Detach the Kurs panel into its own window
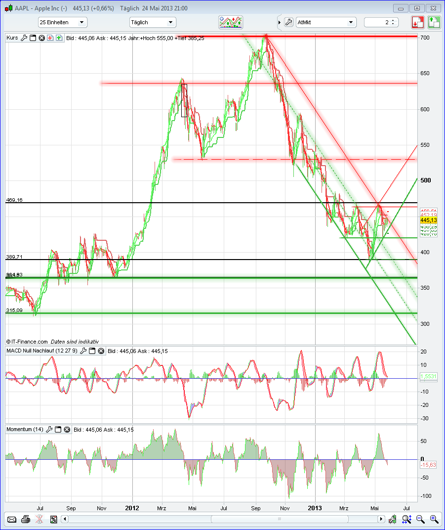 click(x=33, y=38)
